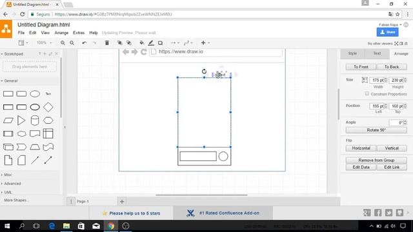Toggle fullscreen icon near viewers

click(396, 43)
